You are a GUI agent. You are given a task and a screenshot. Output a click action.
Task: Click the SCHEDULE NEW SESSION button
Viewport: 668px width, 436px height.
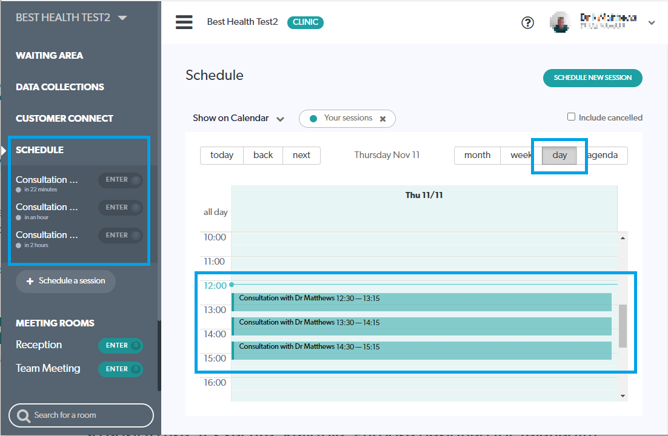coord(592,78)
